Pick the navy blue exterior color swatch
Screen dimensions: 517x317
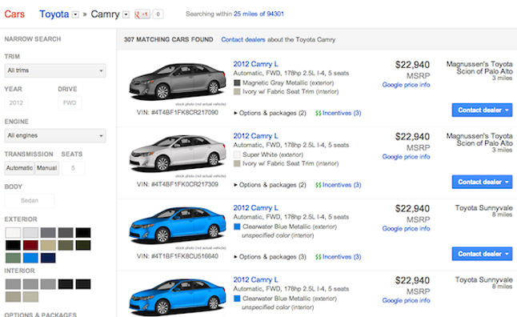tap(48, 258)
